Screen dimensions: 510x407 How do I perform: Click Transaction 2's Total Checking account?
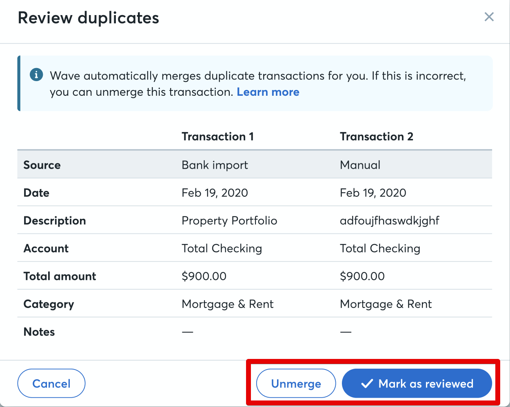380,249
